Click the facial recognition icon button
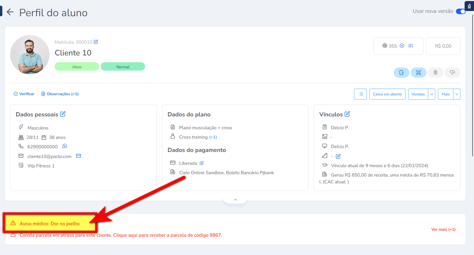This screenshot has width=474, height=255. pyautogui.click(x=418, y=72)
